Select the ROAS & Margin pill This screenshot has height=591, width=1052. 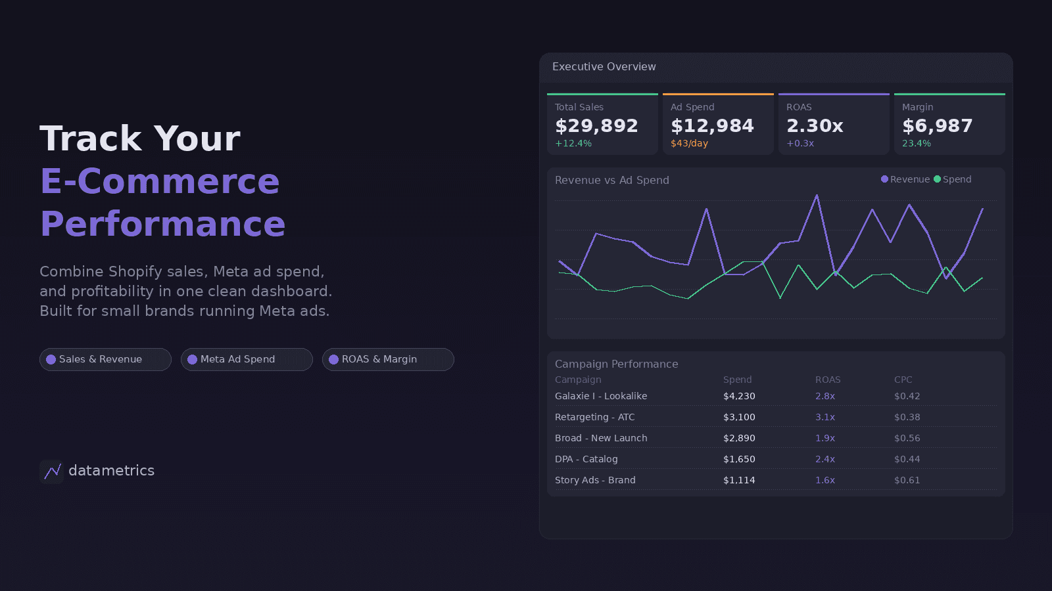[388, 359]
